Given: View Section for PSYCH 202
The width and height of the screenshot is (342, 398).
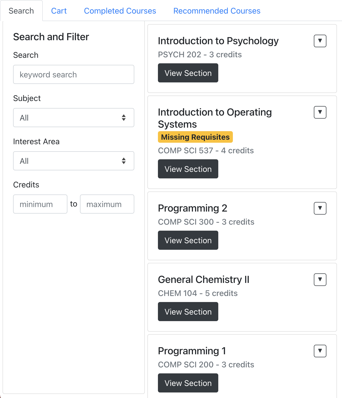Looking at the screenshot, I should pyautogui.click(x=188, y=73).
